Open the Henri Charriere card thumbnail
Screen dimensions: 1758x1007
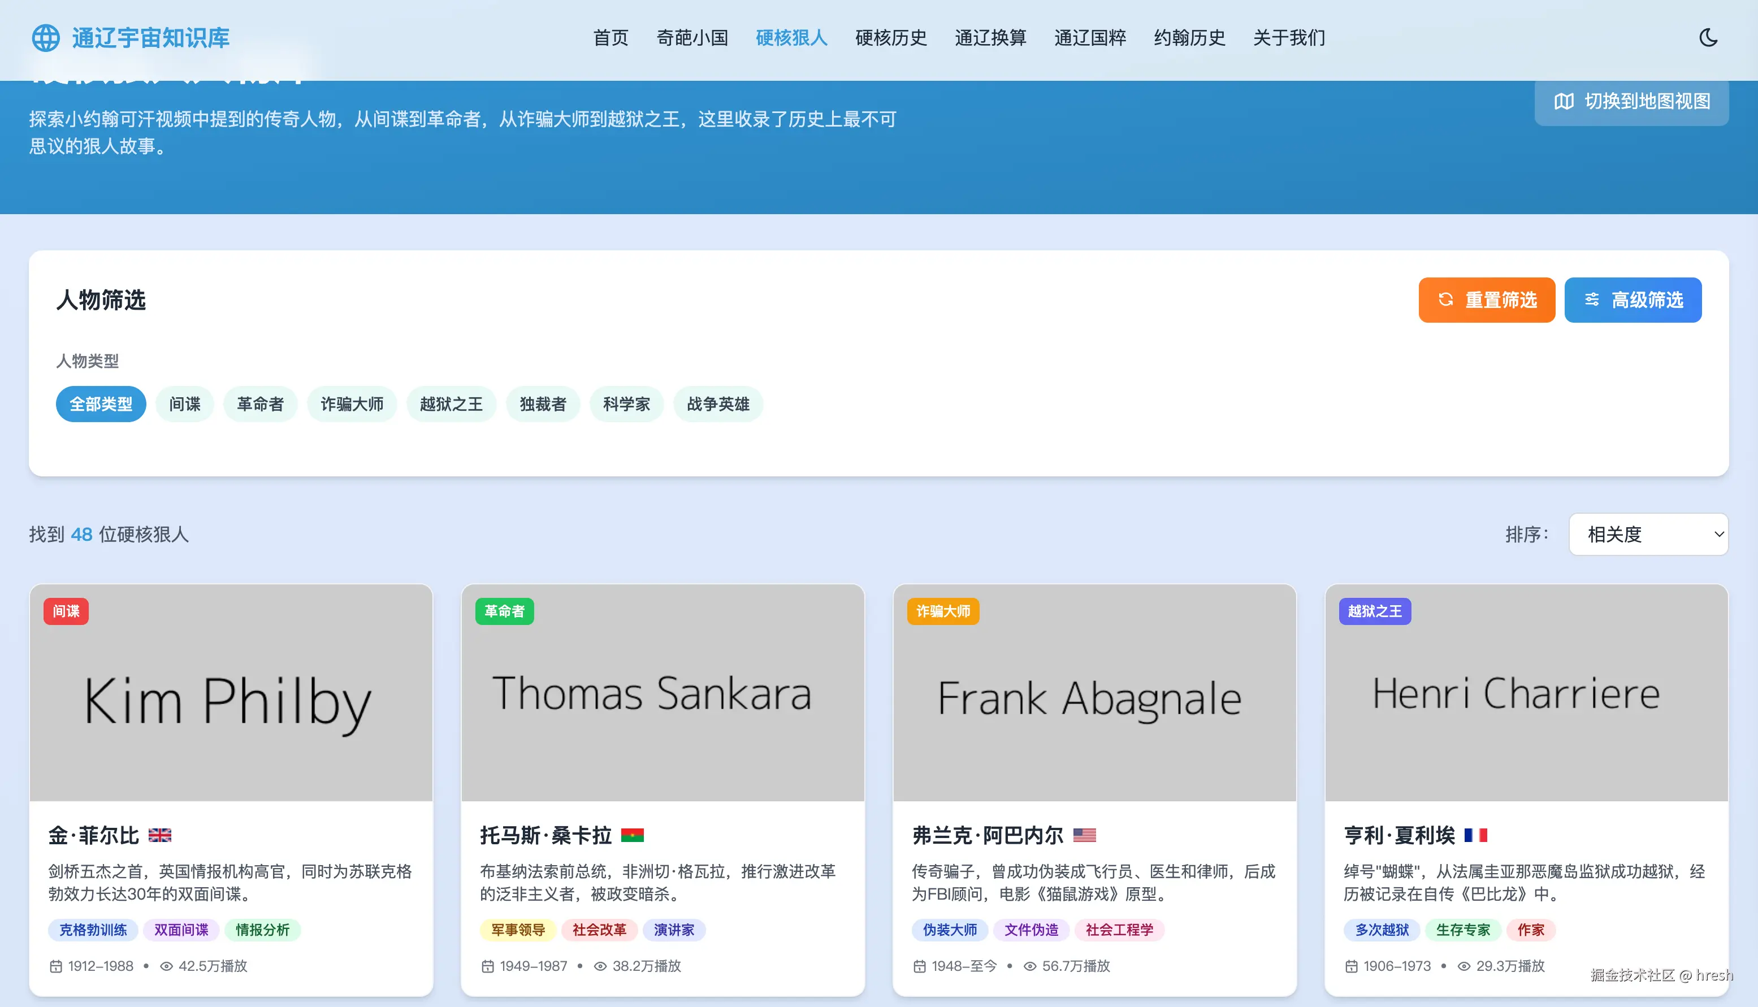1525,692
